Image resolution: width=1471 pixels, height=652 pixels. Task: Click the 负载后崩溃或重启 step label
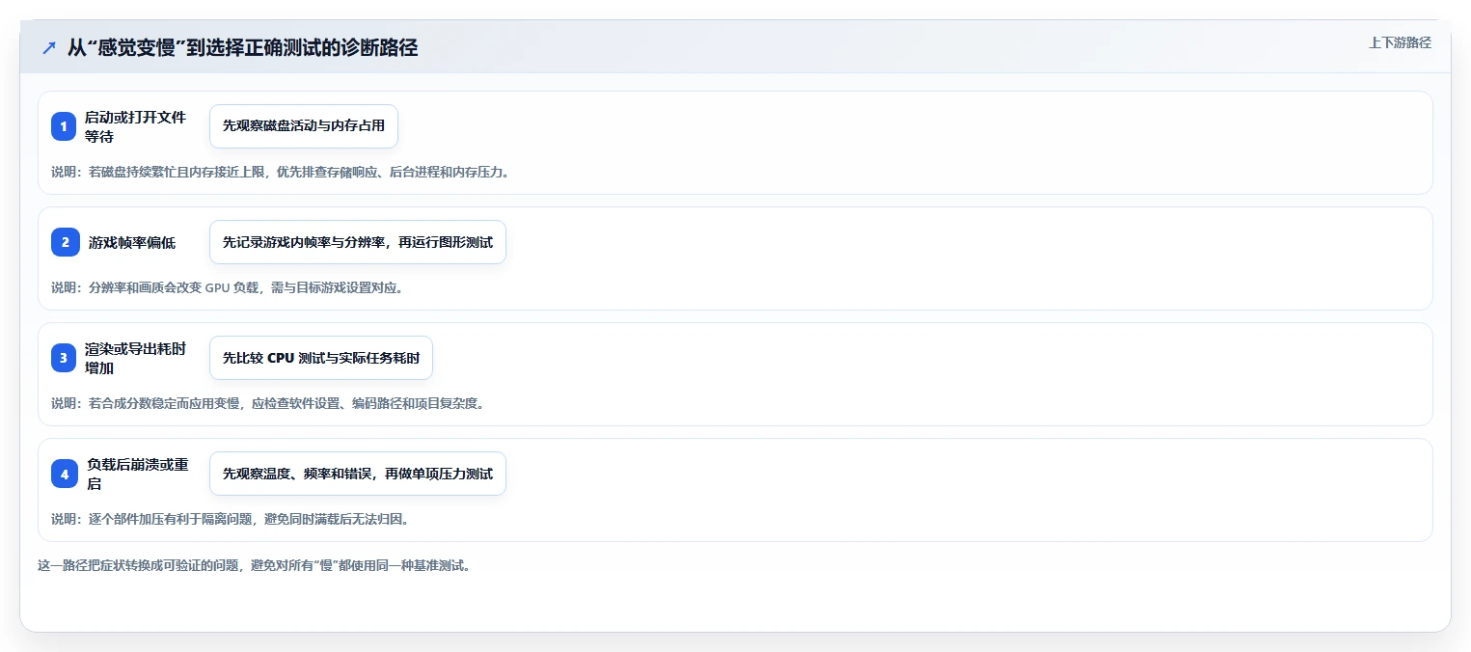[x=138, y=474]
